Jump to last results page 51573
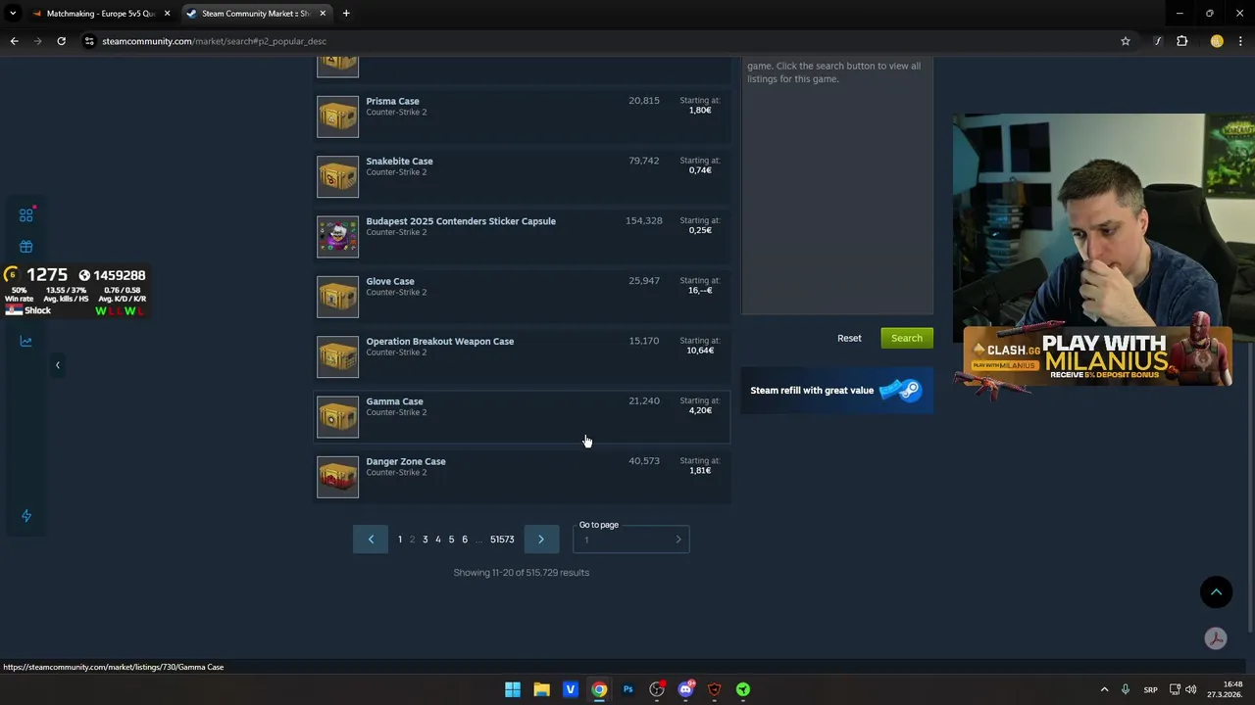 point(502,540)
